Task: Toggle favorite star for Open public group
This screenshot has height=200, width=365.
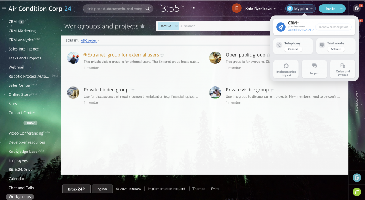Action: point(269,55)
